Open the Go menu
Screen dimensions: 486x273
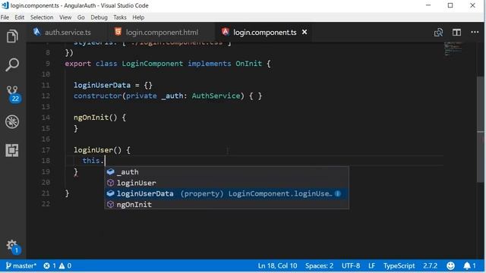81,17
